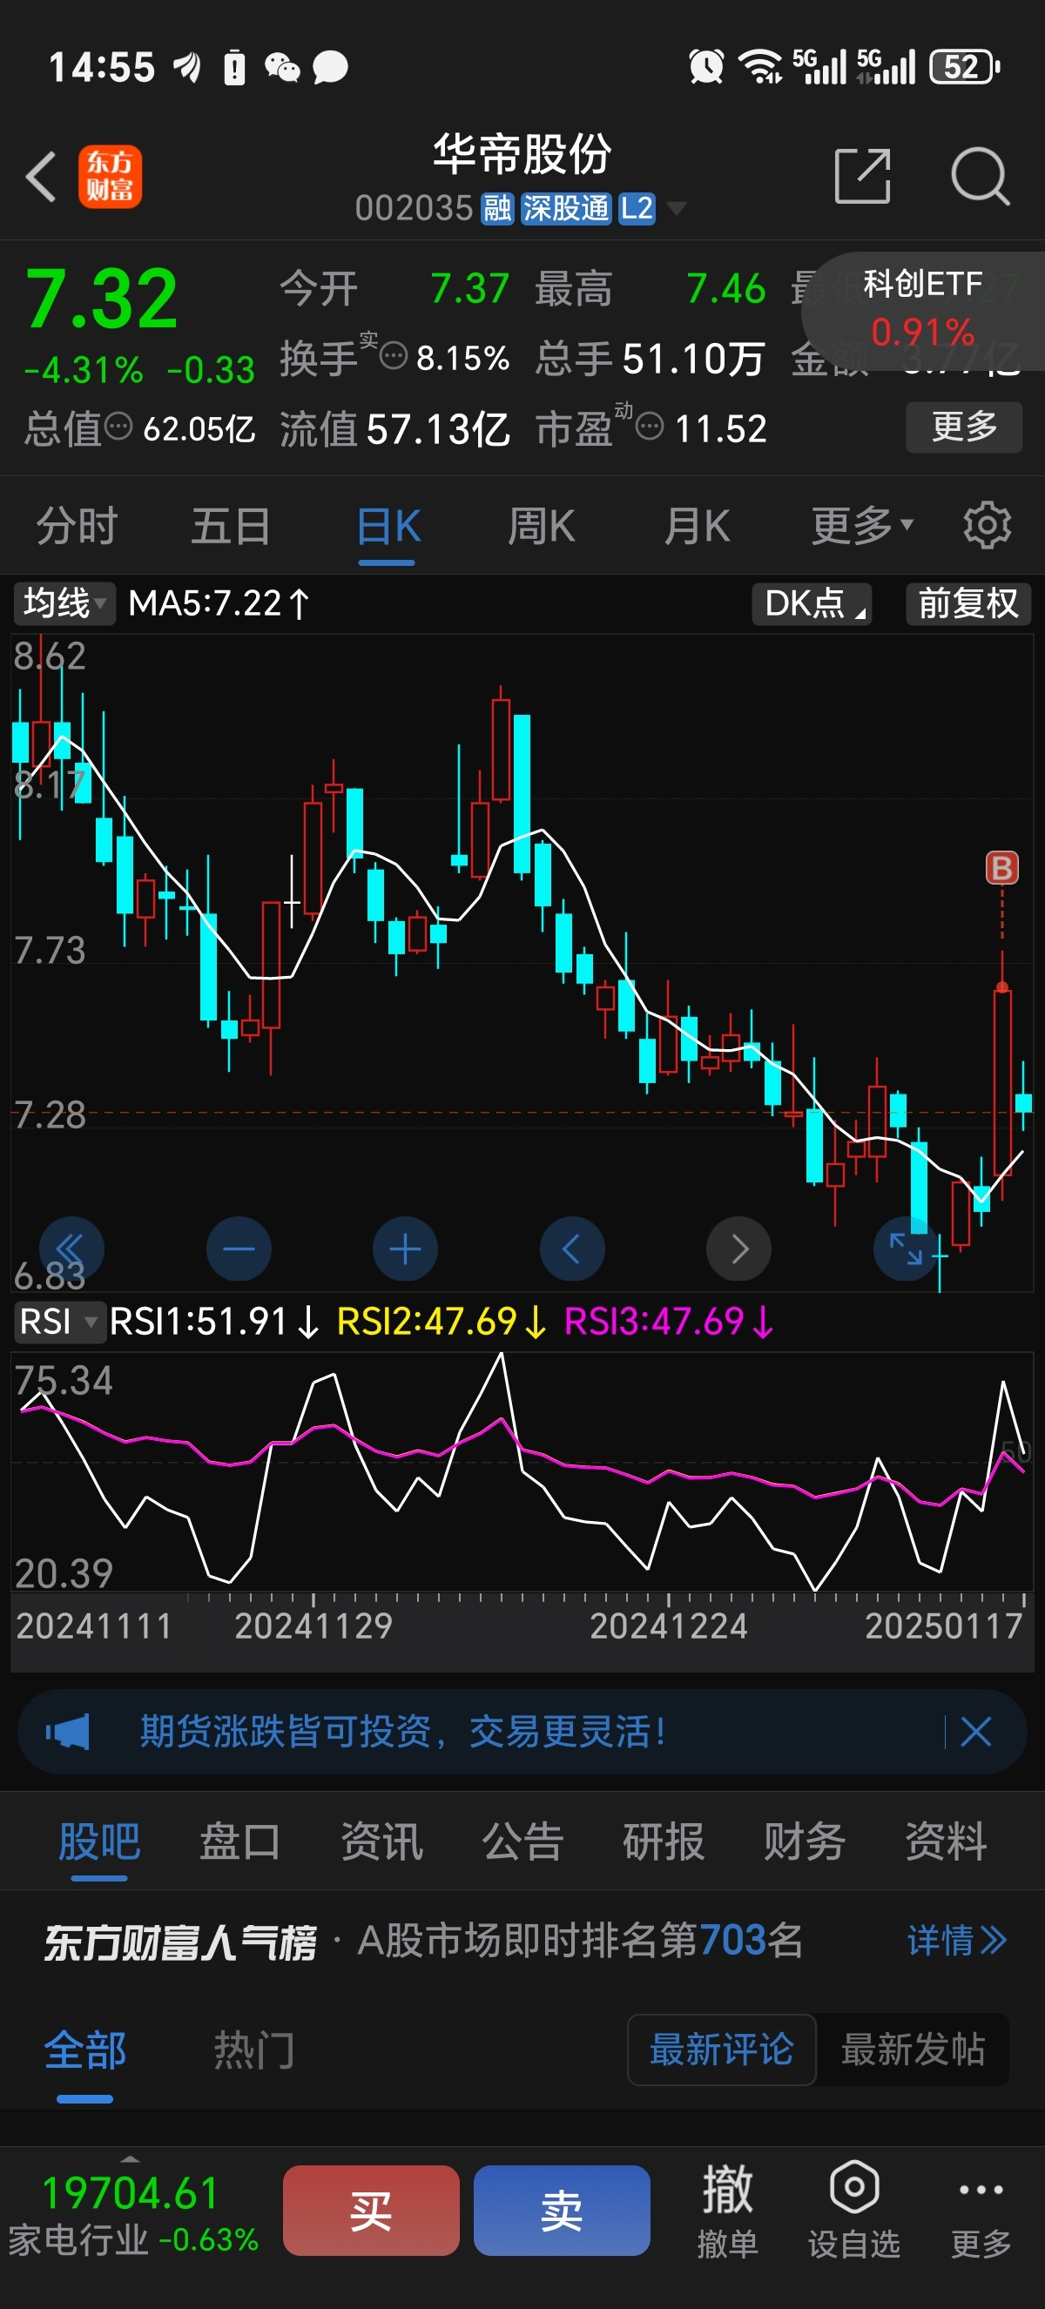Open 详情 ranking details link

click(957, 1942)
